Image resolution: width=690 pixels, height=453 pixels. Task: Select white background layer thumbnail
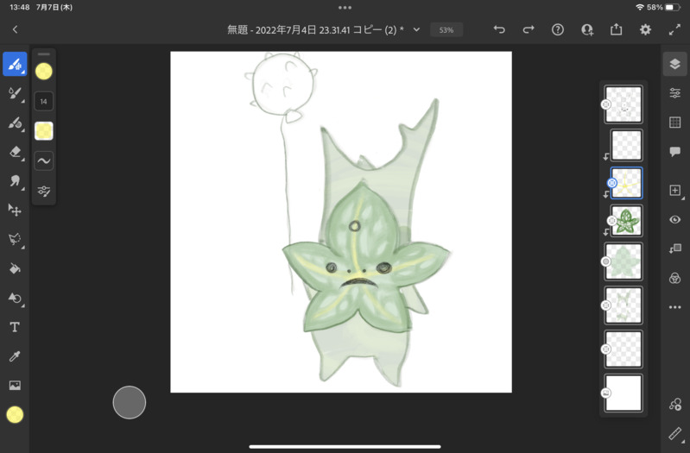point(624,393)
